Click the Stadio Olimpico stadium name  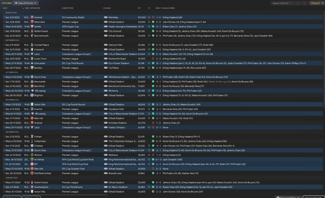117,127
